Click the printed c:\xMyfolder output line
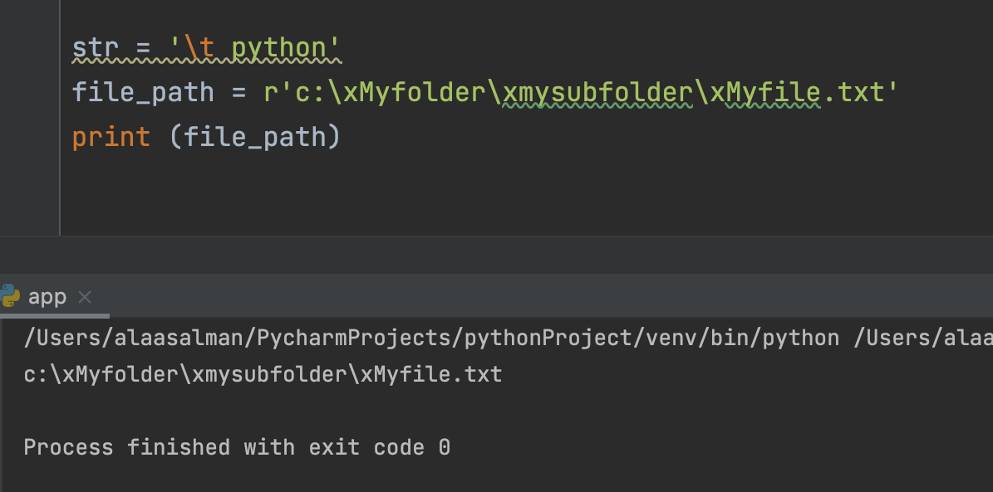 263,374
